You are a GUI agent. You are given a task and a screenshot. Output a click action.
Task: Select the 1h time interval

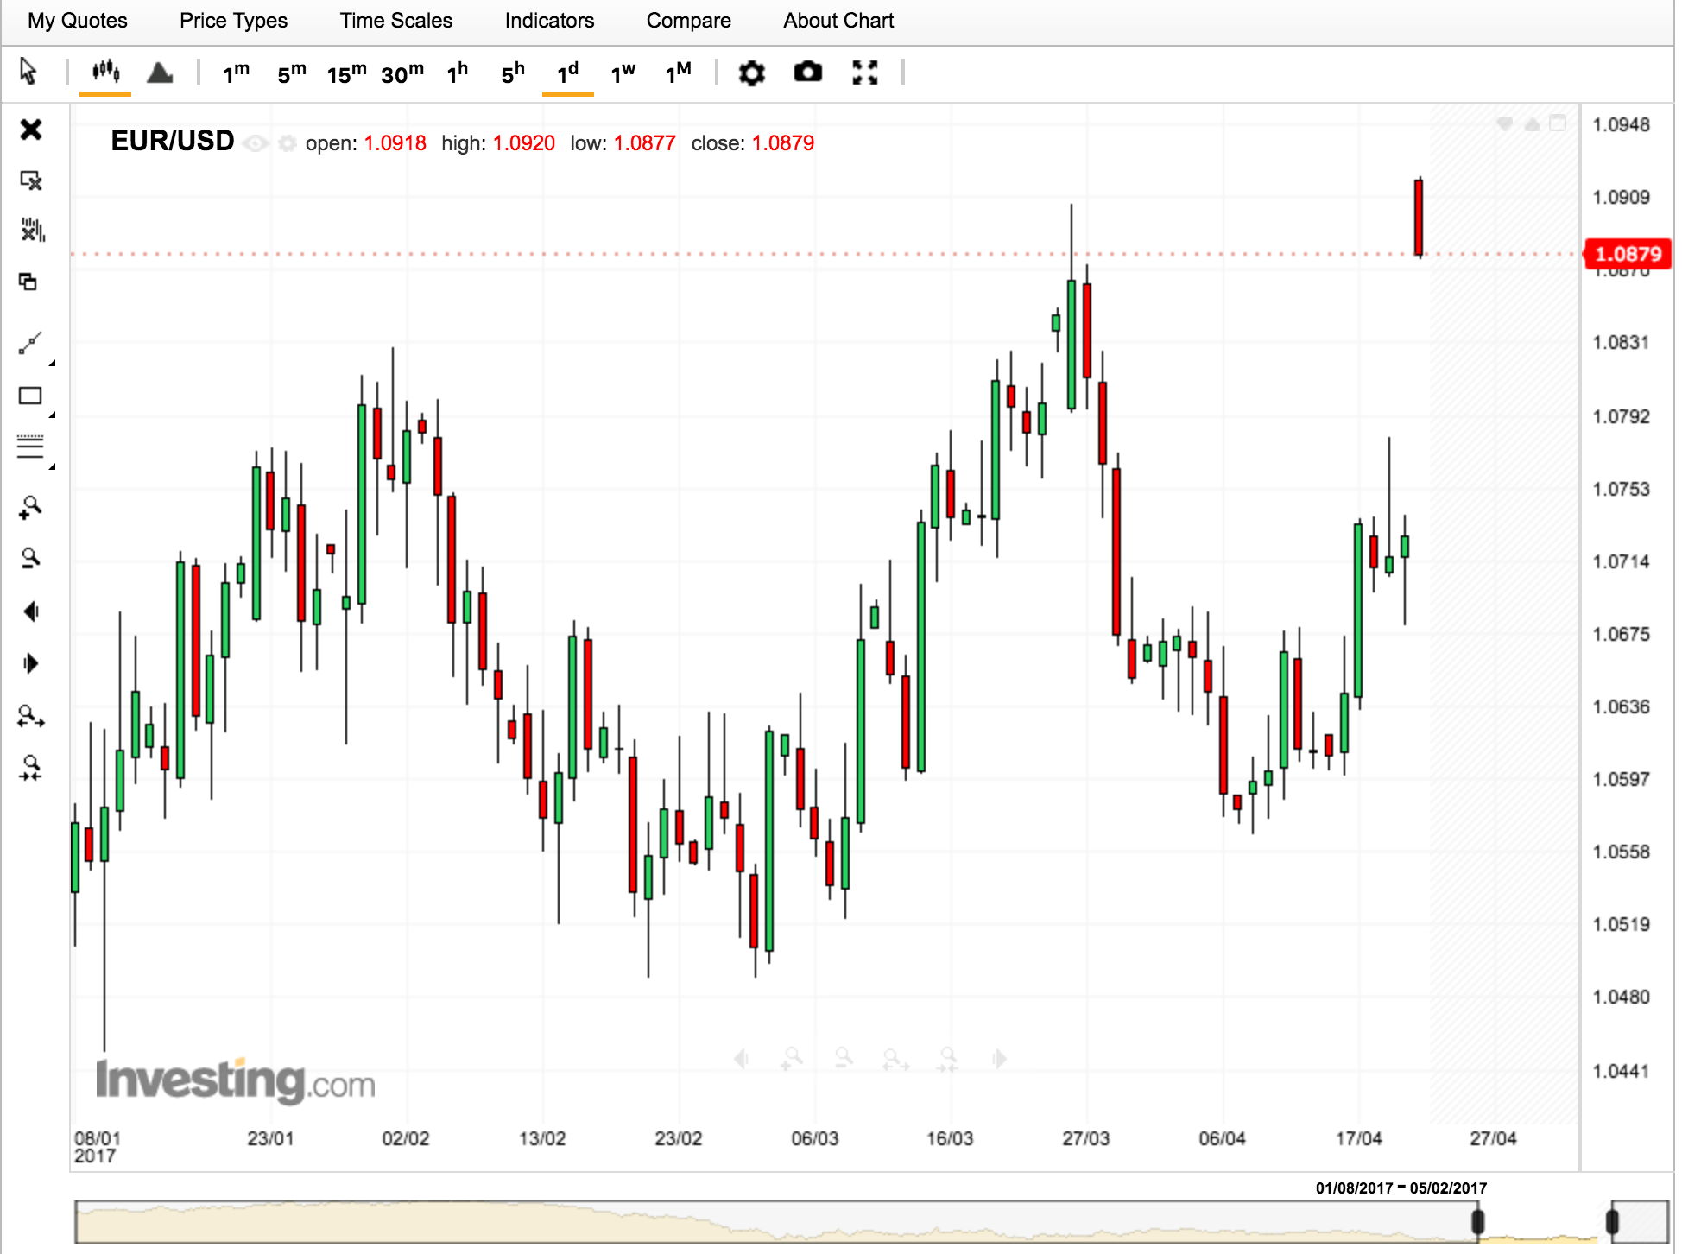457,73
